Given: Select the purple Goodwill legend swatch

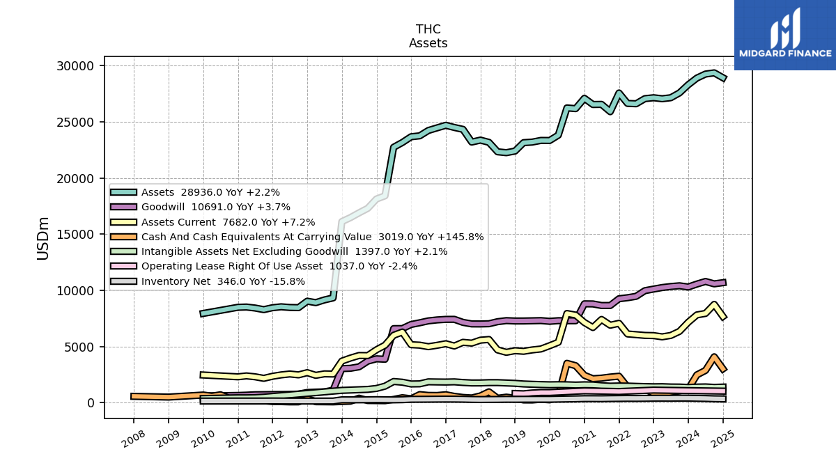Looking at the screenshot, I should [124, 207].
